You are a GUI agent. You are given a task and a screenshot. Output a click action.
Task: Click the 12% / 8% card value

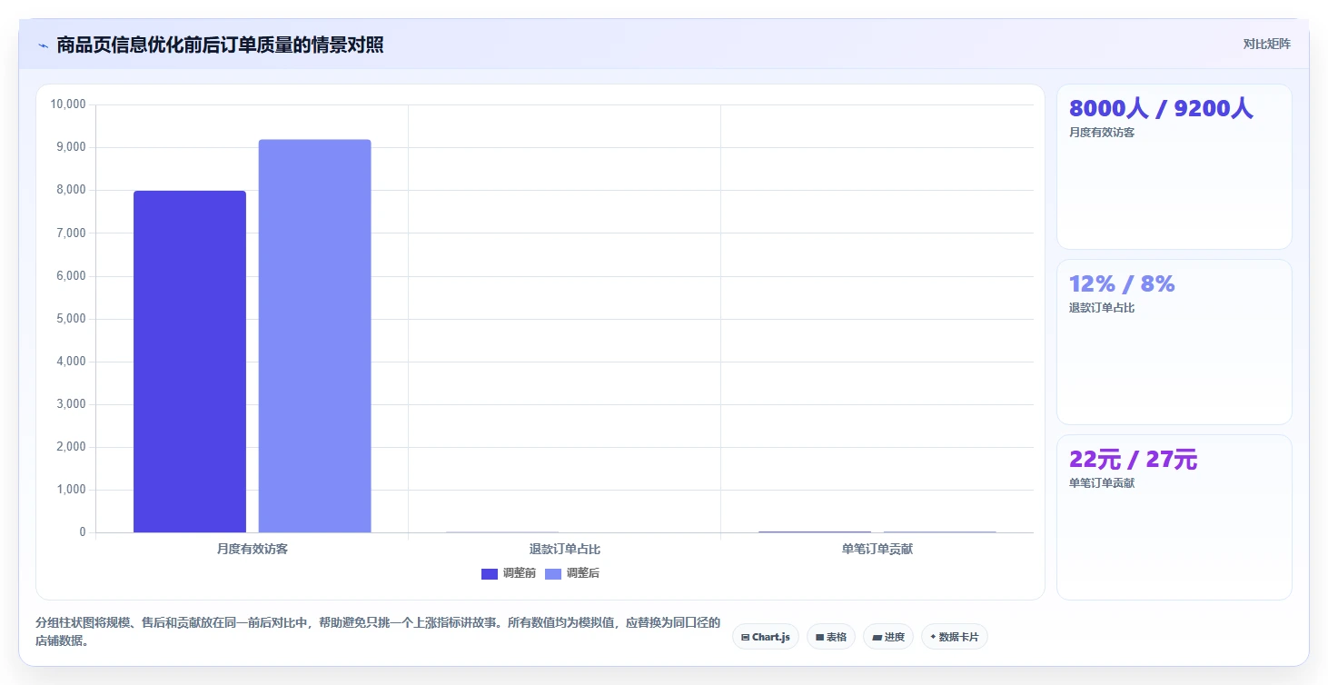[1122, 283]
